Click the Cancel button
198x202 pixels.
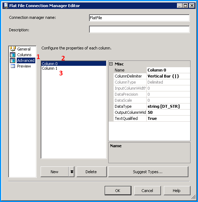147,191
